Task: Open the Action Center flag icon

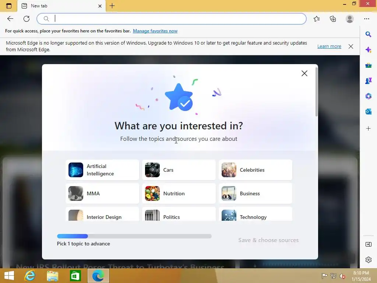Action: click(324, 276)
